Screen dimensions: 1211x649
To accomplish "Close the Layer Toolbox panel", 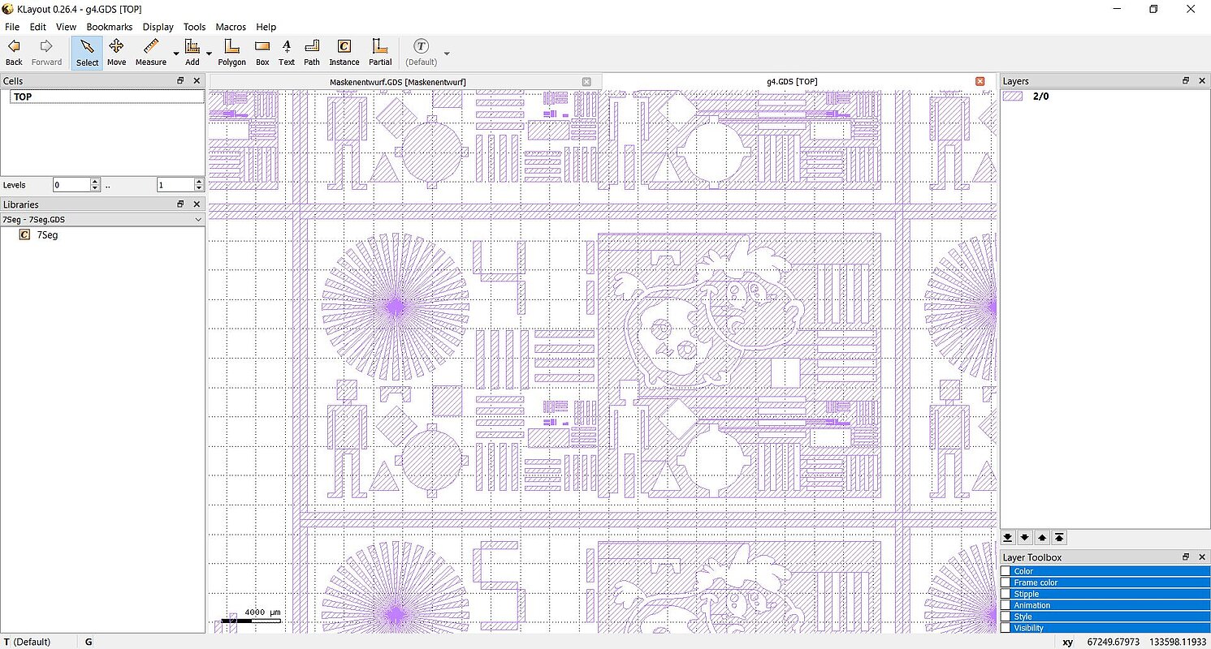I will [x=1202, y=557].
